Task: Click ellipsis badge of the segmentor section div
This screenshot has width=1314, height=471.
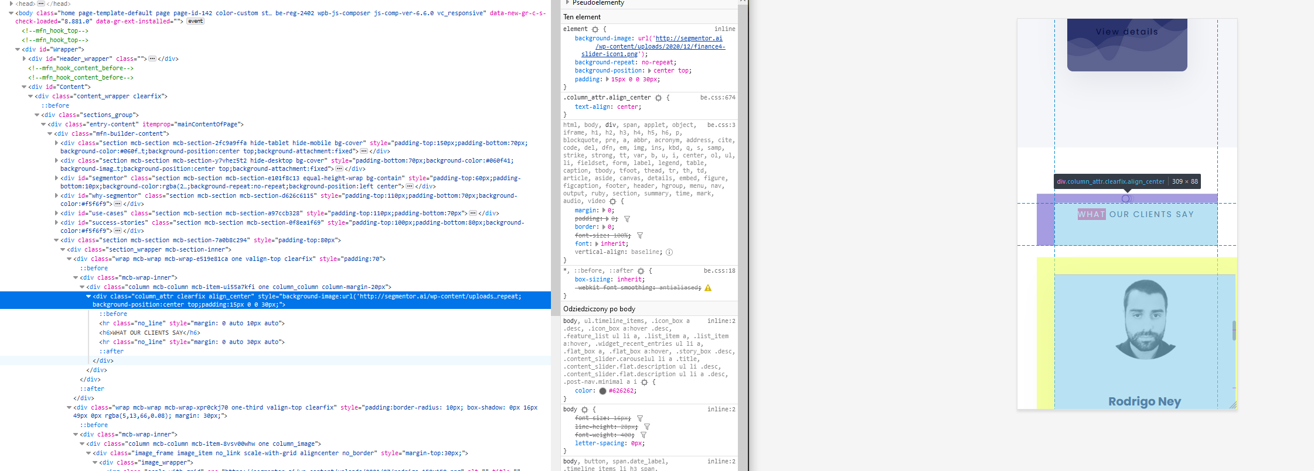Action: pyautogui.click(x=410, y=186)
